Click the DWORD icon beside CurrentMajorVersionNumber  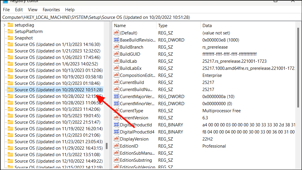click(x=116, y=96)
